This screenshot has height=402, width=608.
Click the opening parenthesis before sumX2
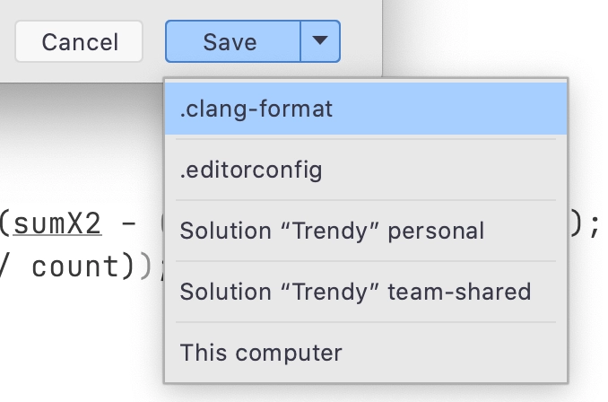point(5,224)
